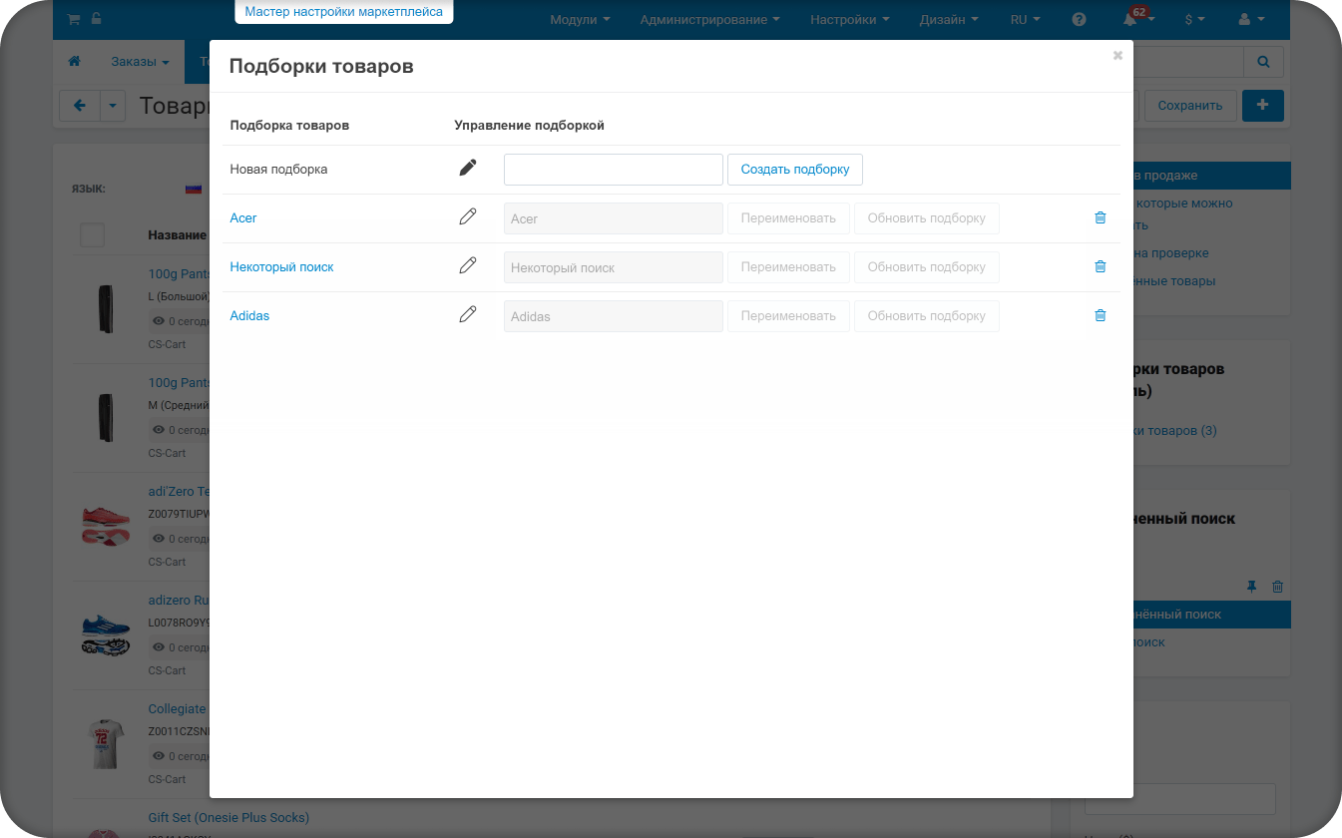Click Переименовать in Некоторый поиск row
Screen dimensions: 1342x838
(x=788, y=267)
